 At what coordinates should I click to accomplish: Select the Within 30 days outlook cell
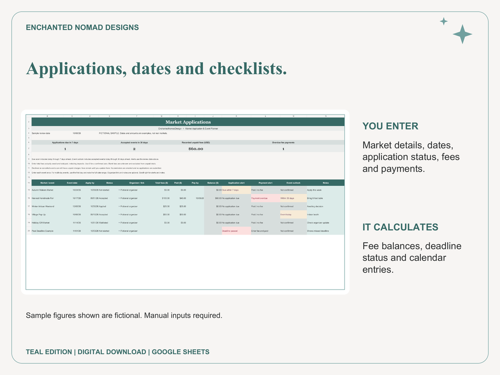click(293, 198)
